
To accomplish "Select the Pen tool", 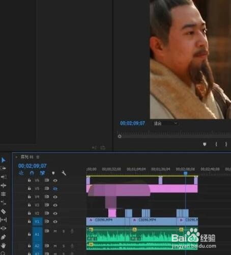I will [4, 237].
